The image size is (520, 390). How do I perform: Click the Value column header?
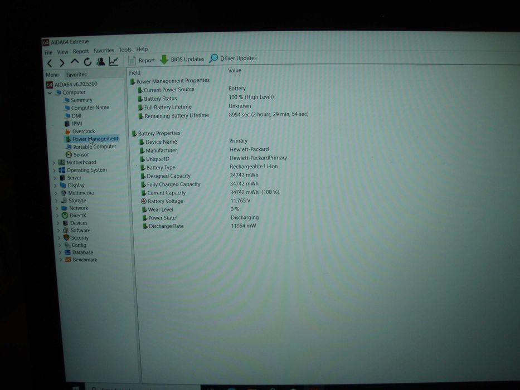[235, 70]
